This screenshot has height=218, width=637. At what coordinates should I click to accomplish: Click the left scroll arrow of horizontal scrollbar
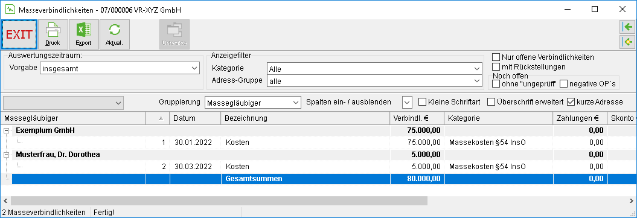(x=5, y=200)
